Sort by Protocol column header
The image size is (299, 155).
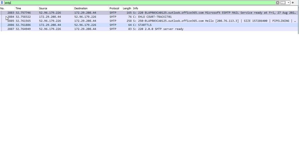[x=115, y=8]
